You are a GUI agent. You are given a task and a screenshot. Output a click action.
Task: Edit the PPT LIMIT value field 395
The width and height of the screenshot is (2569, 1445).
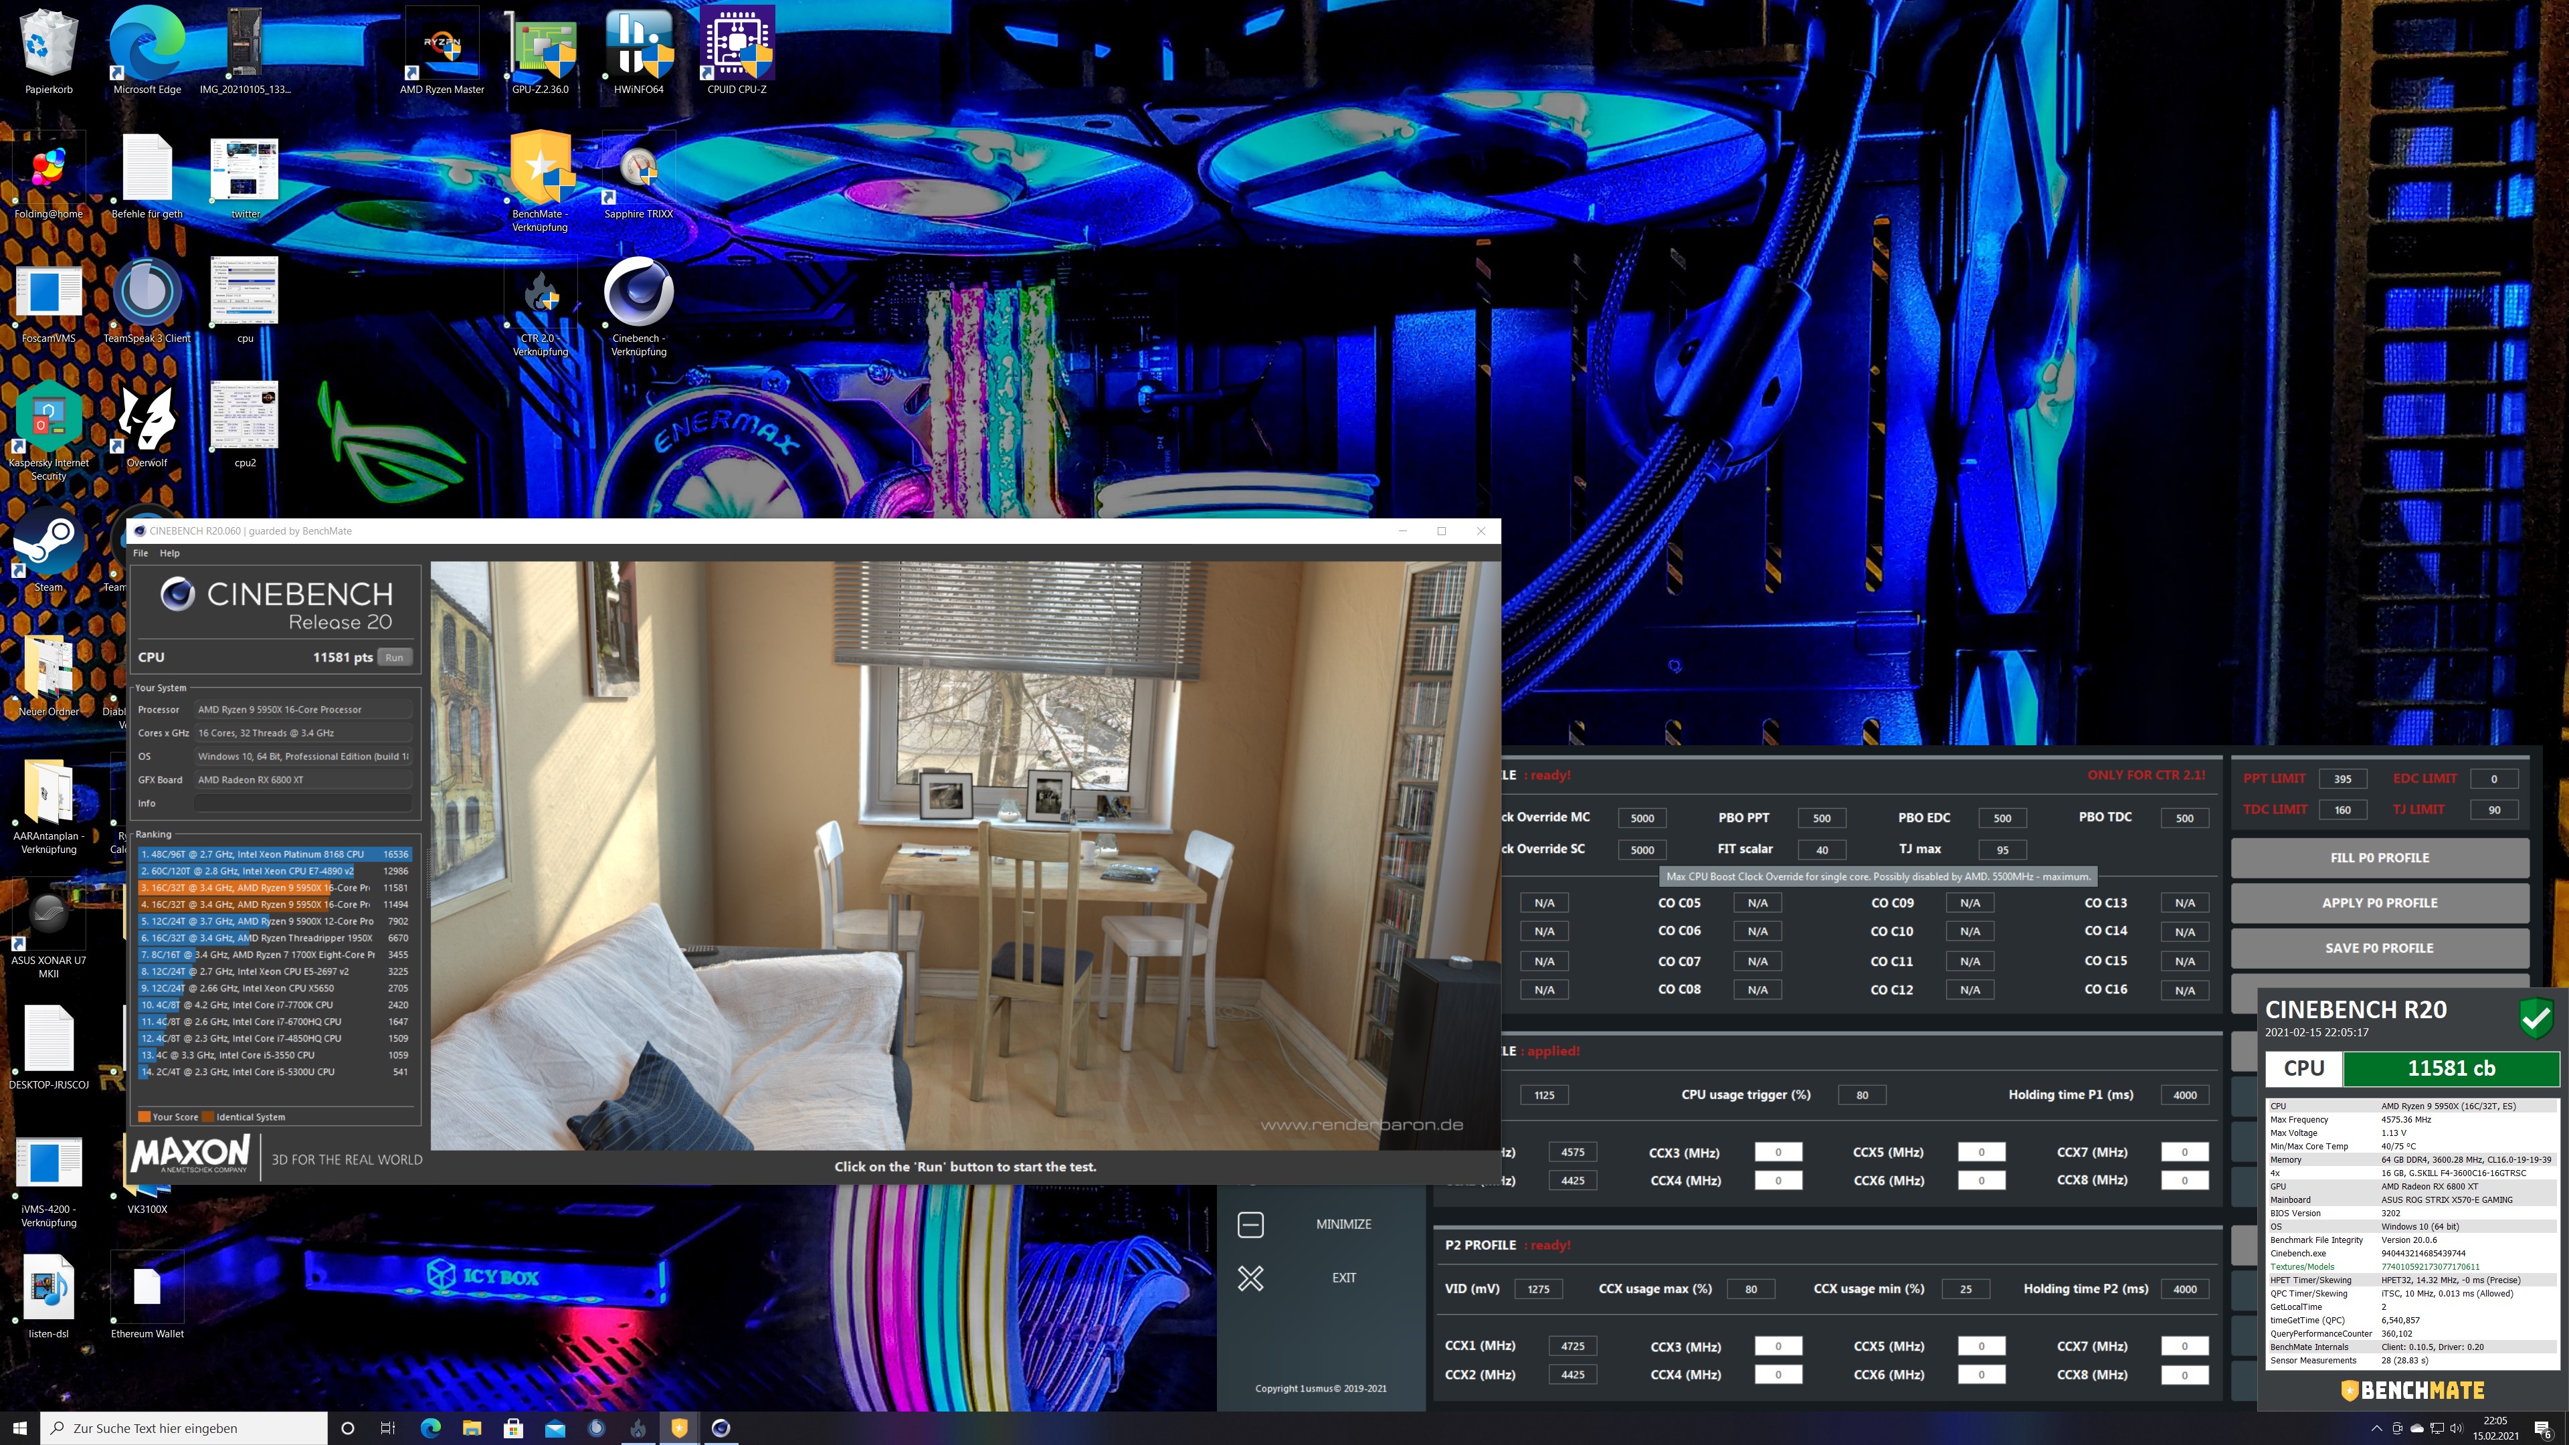tap(2343, 779)
